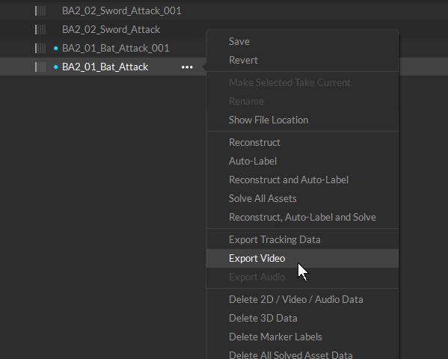Open the three-dots menu for BA2_01_Bat_Attack
448x359 pixels.
(187, 67)
